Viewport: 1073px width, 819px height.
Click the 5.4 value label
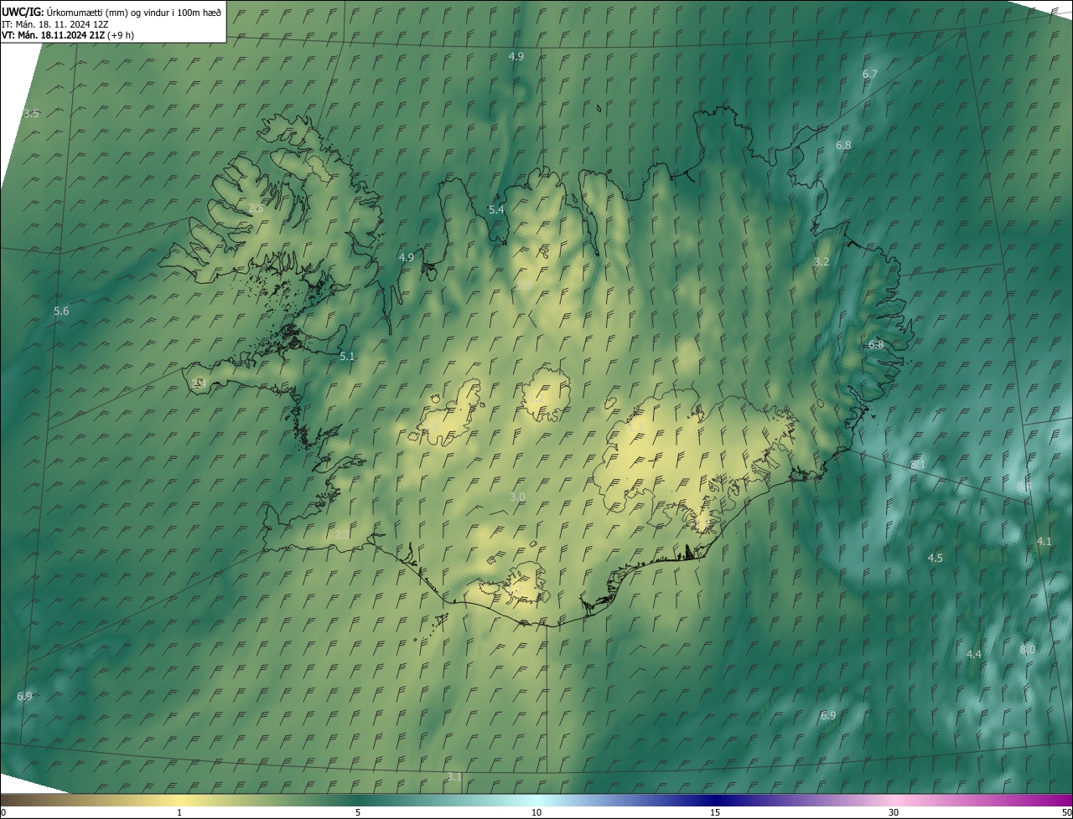[x=496, y=209]
